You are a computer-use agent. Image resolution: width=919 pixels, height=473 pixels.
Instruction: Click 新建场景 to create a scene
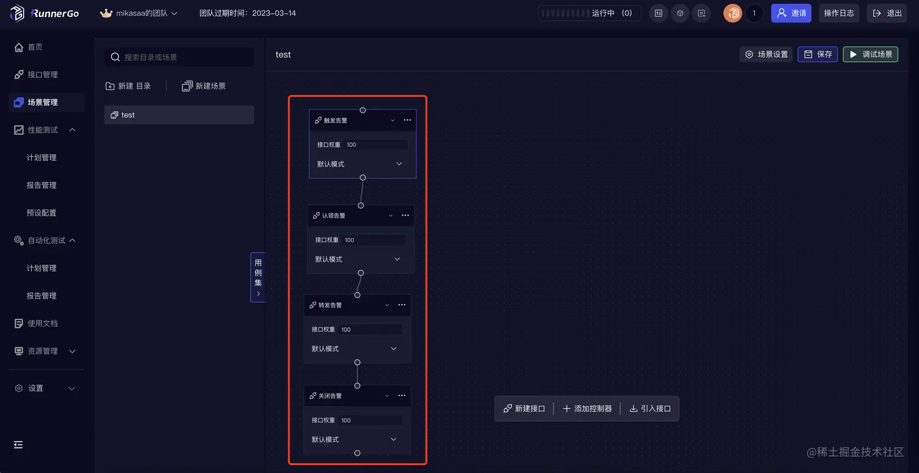(x=204, y=86)
